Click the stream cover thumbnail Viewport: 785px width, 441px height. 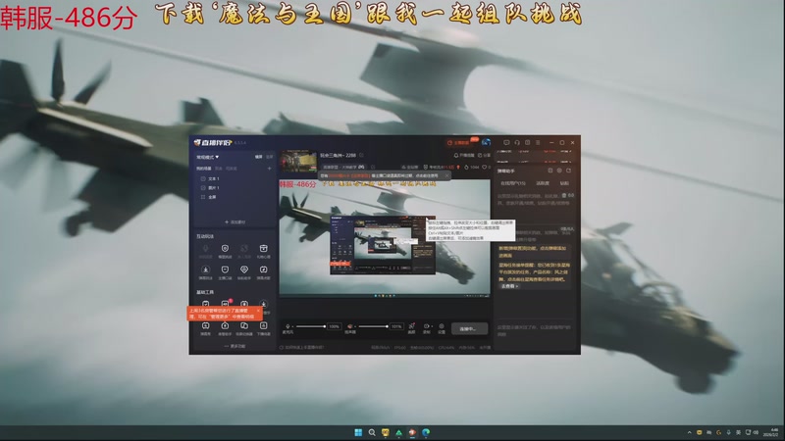[298, 161]
